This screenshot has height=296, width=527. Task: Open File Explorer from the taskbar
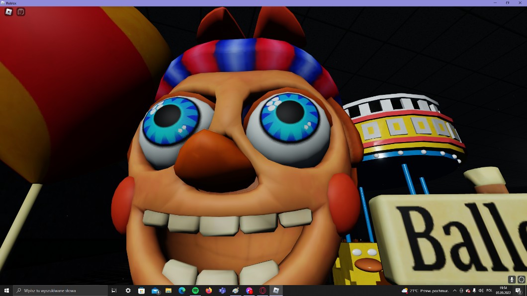(169, 291)
